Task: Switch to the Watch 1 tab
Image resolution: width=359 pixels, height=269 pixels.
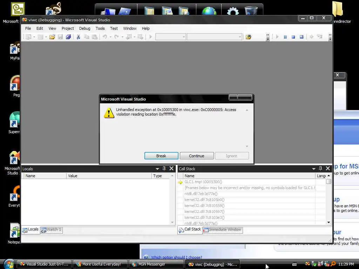Action: click(51, 230)
